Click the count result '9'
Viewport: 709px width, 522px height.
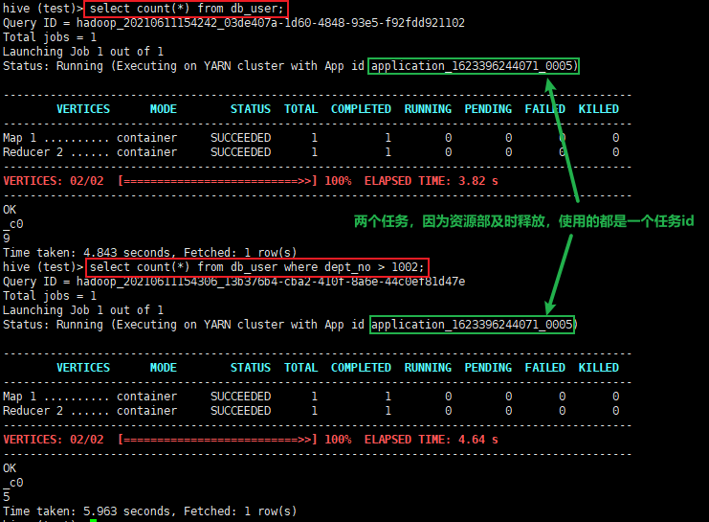click(7, 238)
